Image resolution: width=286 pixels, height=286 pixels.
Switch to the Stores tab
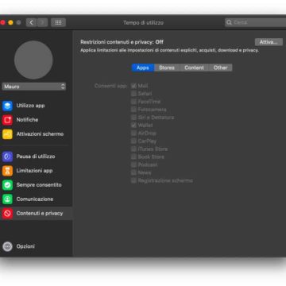[167, 68]
